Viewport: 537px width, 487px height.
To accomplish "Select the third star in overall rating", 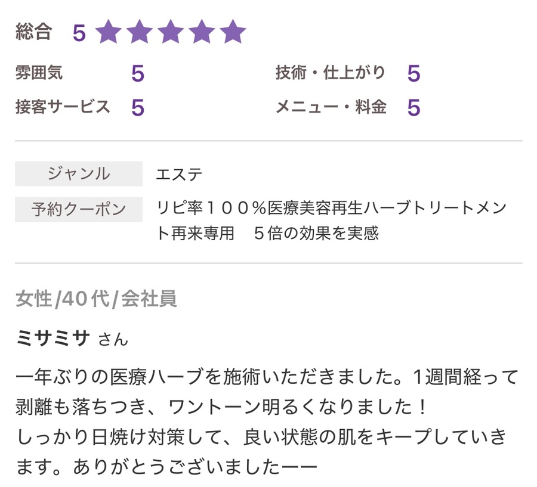I will (171, 32).
